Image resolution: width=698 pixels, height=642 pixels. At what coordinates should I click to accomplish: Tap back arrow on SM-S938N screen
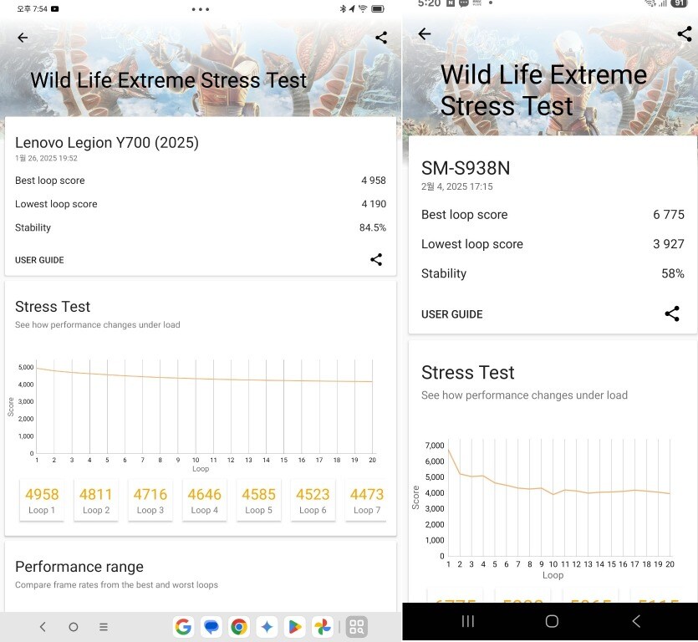425,33
